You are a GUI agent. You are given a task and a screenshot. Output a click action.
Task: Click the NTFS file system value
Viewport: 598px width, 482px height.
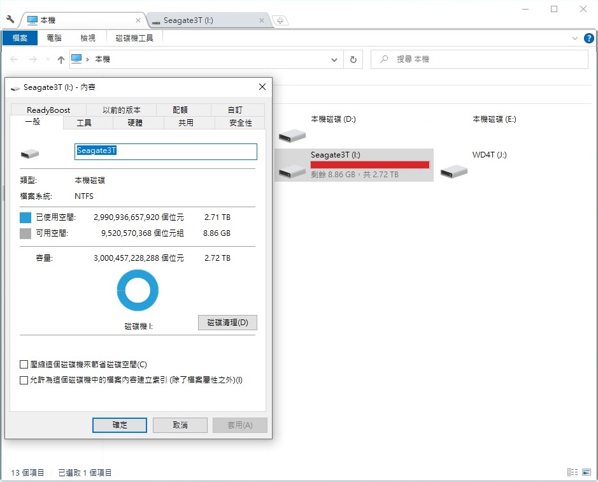tap(84, 196)
